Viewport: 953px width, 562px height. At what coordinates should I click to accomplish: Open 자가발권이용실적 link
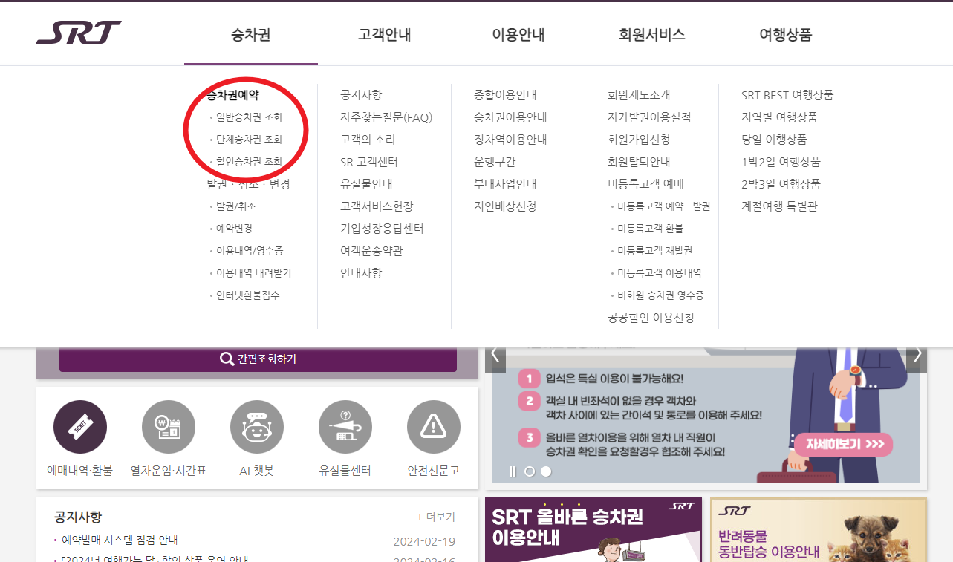coord(649,117)
